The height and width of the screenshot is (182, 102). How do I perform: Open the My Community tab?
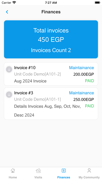(x=89, y=174)
